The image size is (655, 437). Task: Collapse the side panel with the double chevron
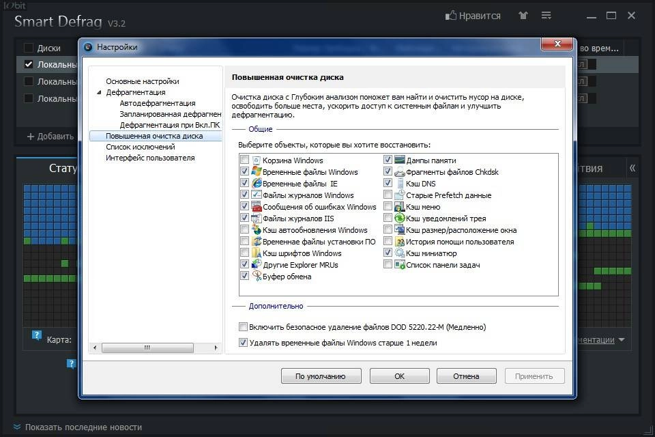[x=632, y=168]
